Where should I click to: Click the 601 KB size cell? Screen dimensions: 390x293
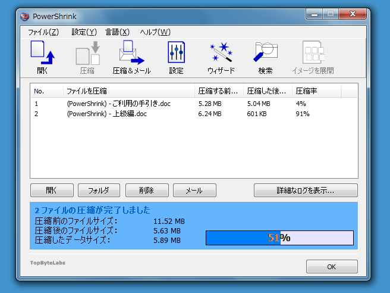point(257,114)
